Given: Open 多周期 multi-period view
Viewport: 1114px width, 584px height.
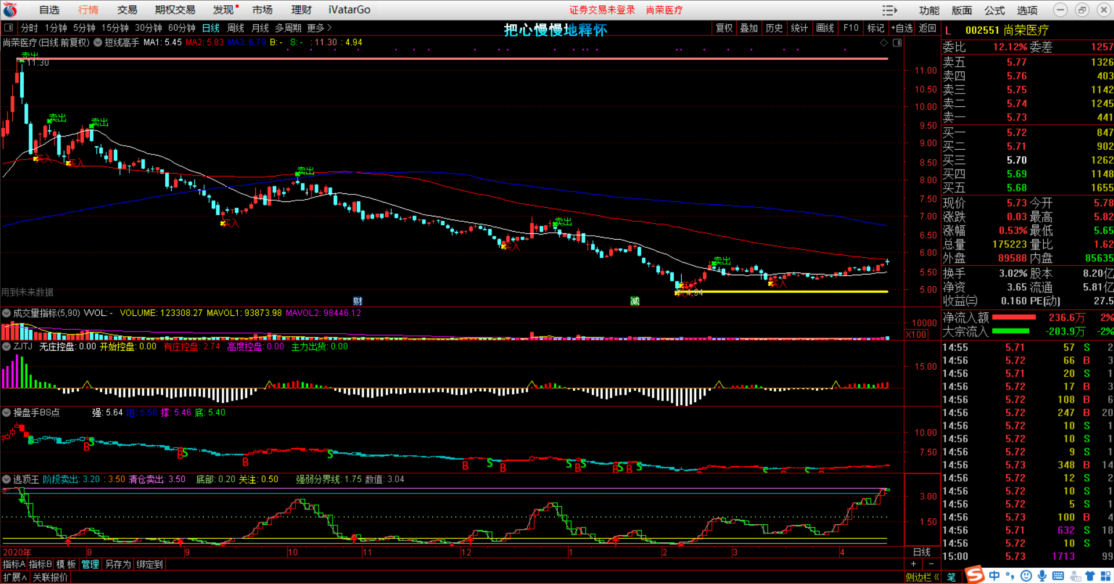Looking at the screenshot, I should pyautogui.click(x=288, y=28).
